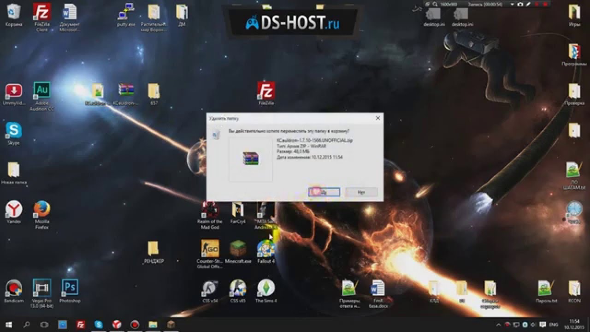Open Task View from the taskbar
This screenshot has width=590, height=332.
point(44,324)
